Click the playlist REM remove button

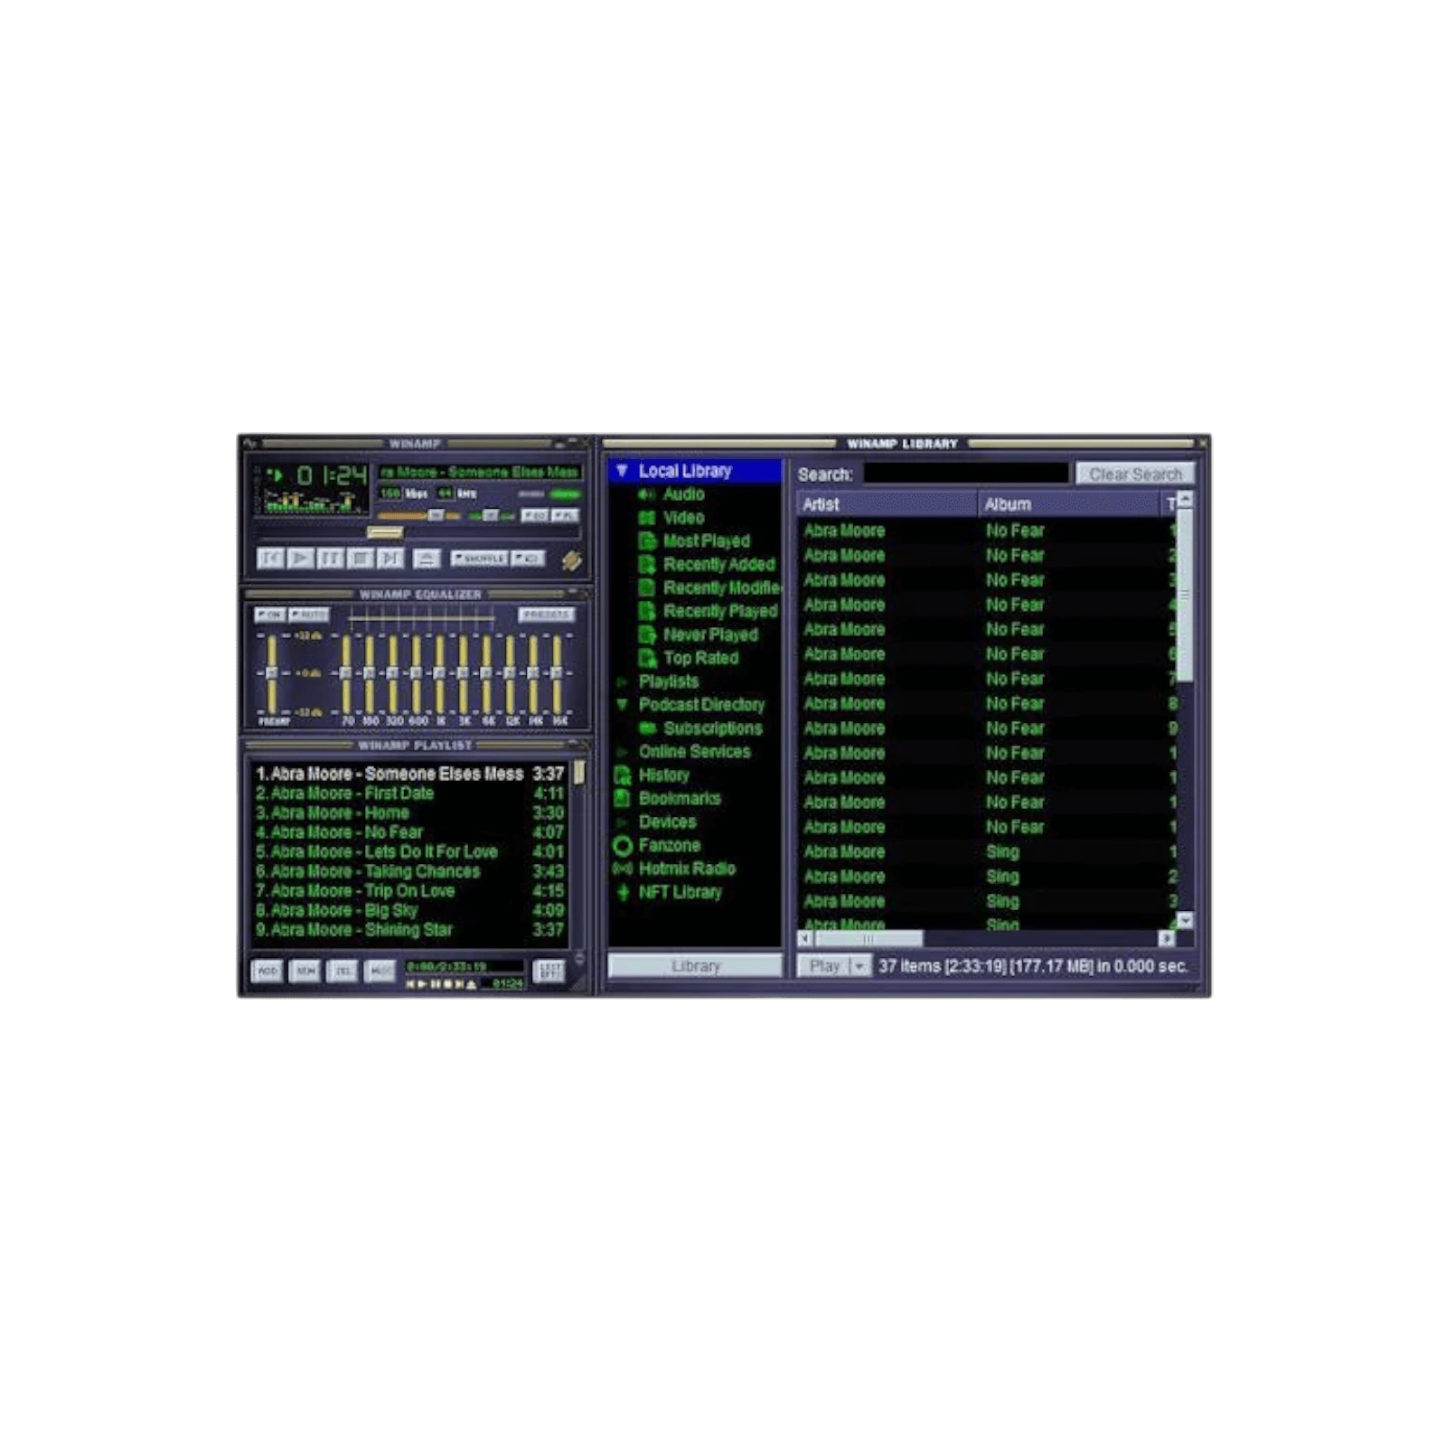tap(305, 971)
